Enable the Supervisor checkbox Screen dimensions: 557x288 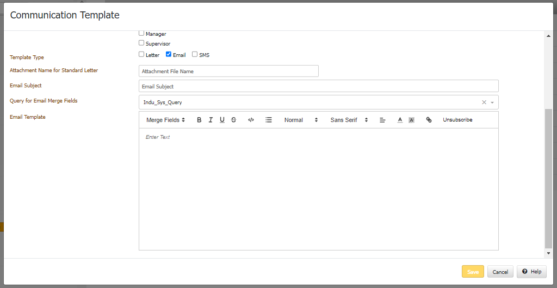point(141,43)
